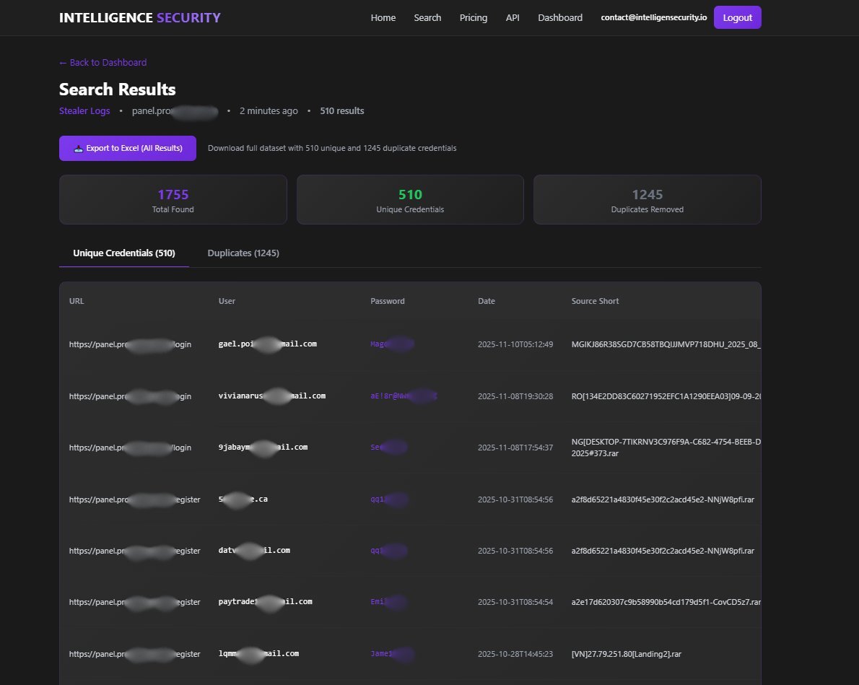This screenshot has height=685, width=859.
Task: Click the URL column header
Action: pos(77,301)
